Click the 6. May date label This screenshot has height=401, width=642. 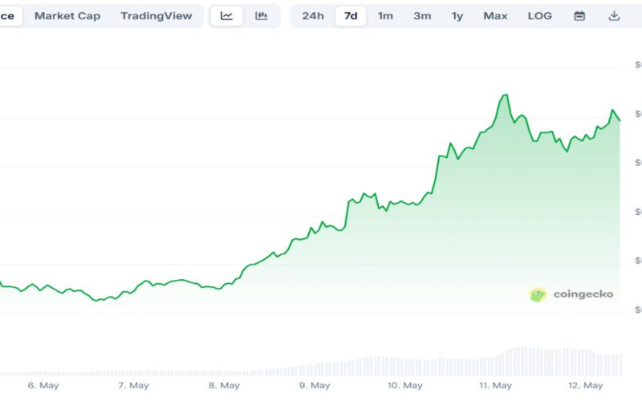pyautogui.click(x=43, y=386)
